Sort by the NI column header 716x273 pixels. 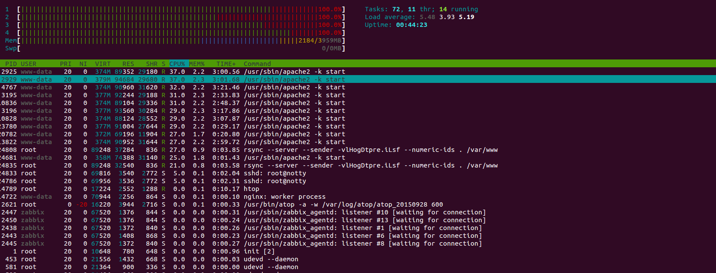(x=83, y=64)
